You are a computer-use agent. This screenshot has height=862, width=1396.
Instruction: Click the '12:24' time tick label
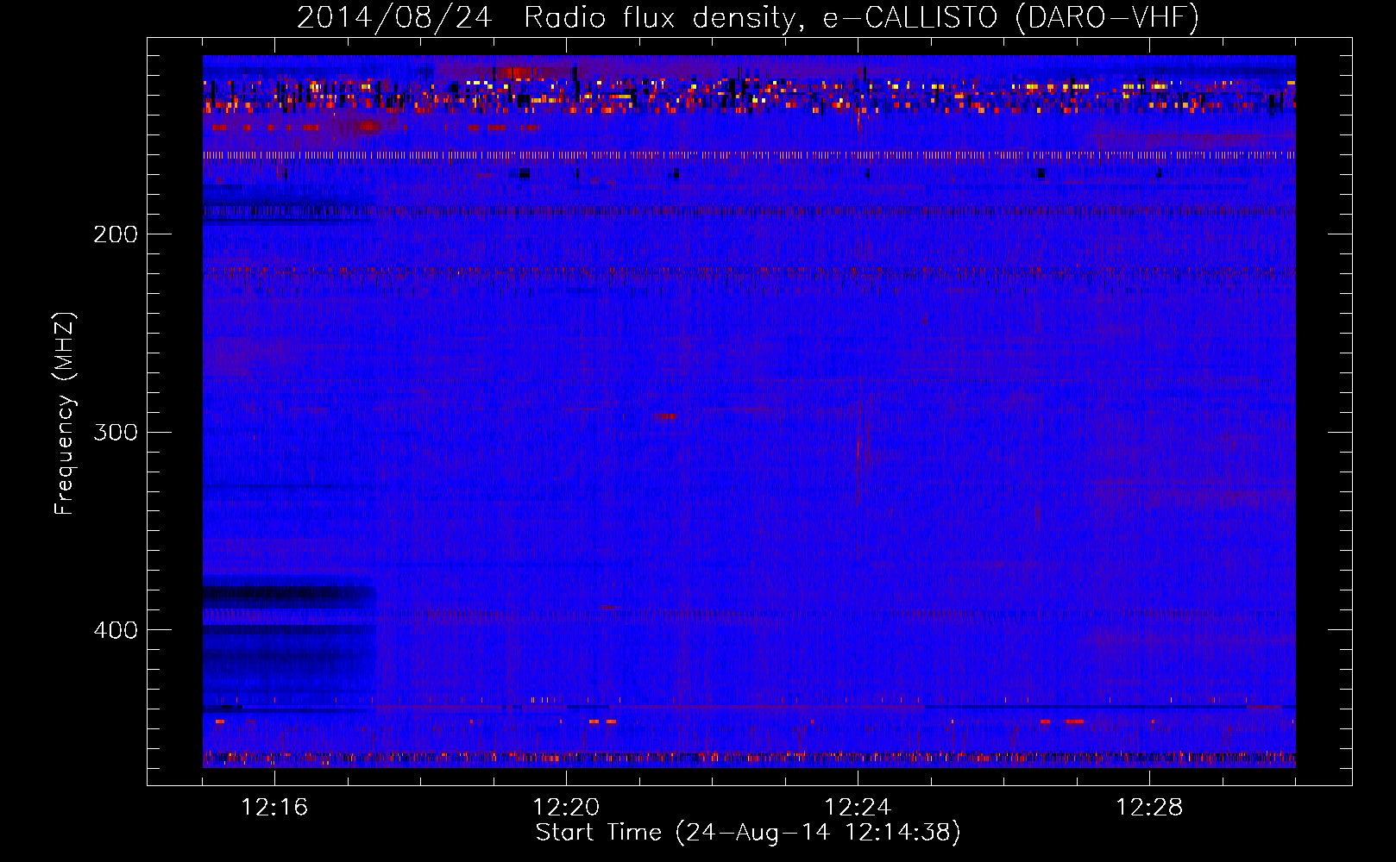(x=858, y=808)
